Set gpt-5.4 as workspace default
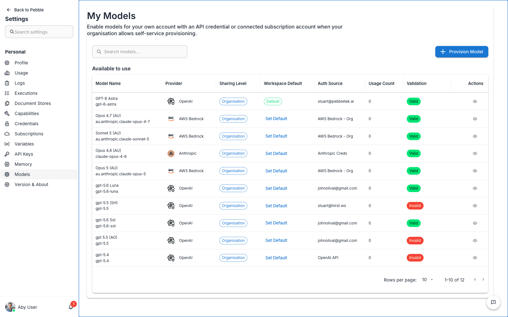 coord(276,258)
